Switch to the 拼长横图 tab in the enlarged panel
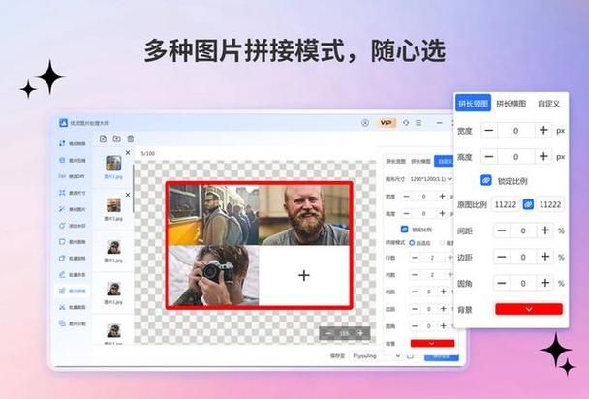 point(511,104)
